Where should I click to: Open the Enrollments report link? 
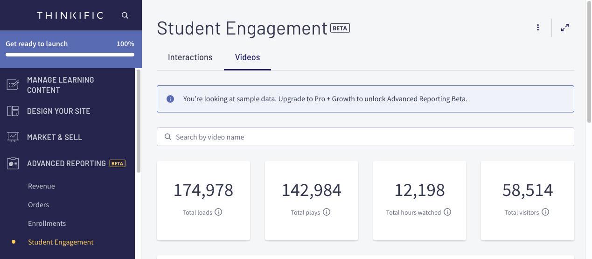coord(47,224)
